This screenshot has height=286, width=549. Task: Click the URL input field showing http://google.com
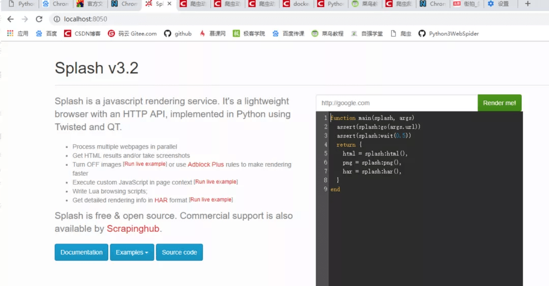tap(396, 103)
